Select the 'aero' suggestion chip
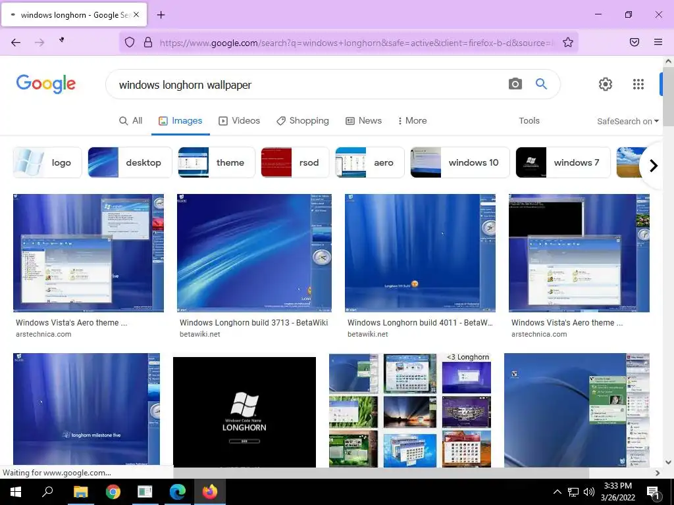 click(x=370, y=162)
